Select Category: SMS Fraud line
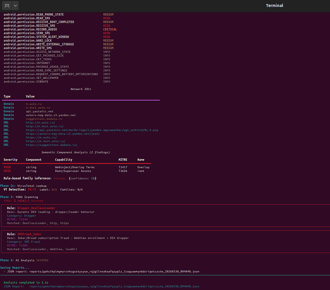Screen dimensions: 330x290 (24, 242)
